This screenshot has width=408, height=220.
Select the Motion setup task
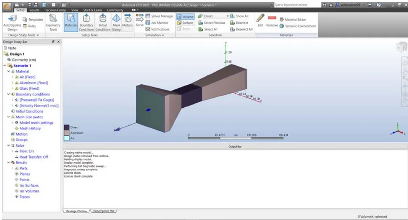127,21
